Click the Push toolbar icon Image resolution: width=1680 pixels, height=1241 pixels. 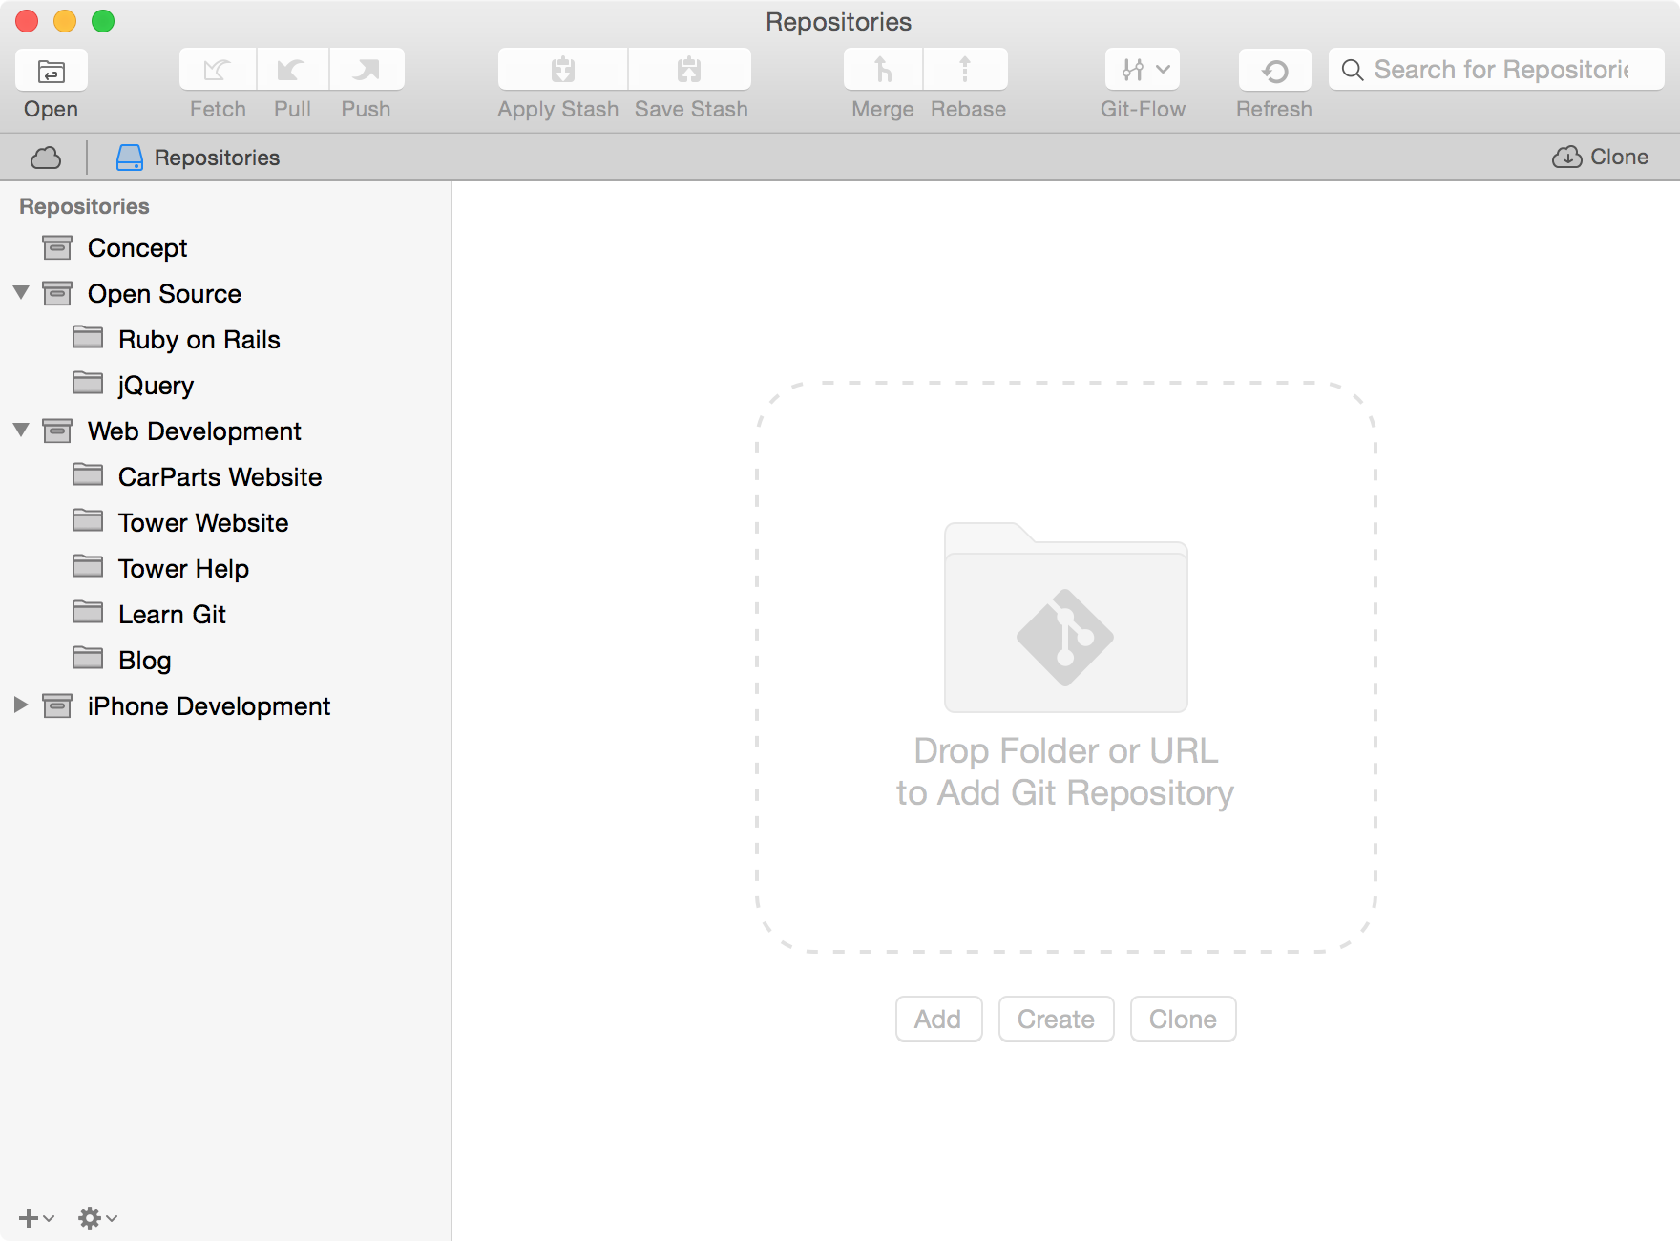(367, 70)
